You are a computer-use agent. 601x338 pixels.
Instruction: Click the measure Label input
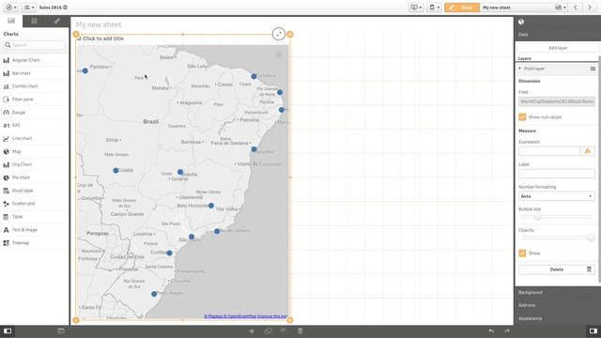557,174
